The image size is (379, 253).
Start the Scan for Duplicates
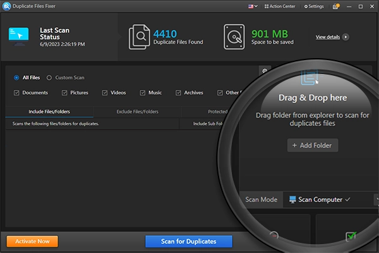(x=189, y=242)
